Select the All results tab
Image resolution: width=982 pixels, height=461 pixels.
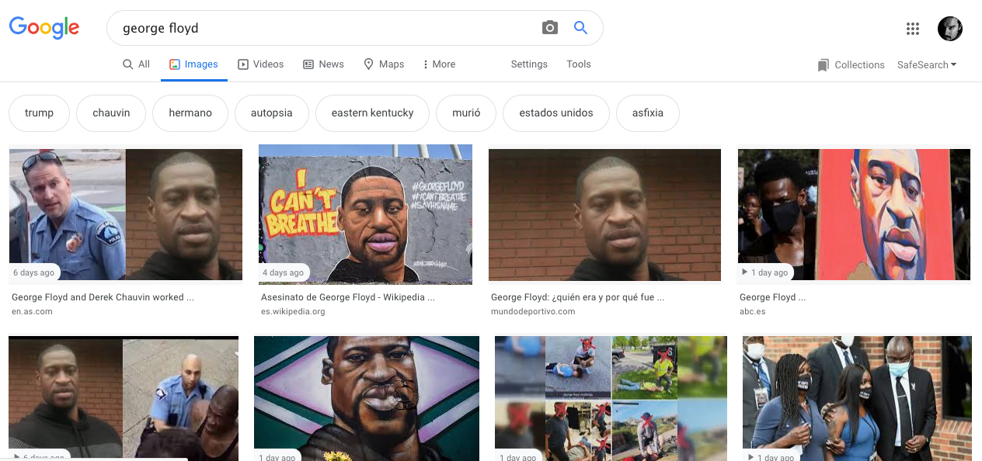[136, 64]
